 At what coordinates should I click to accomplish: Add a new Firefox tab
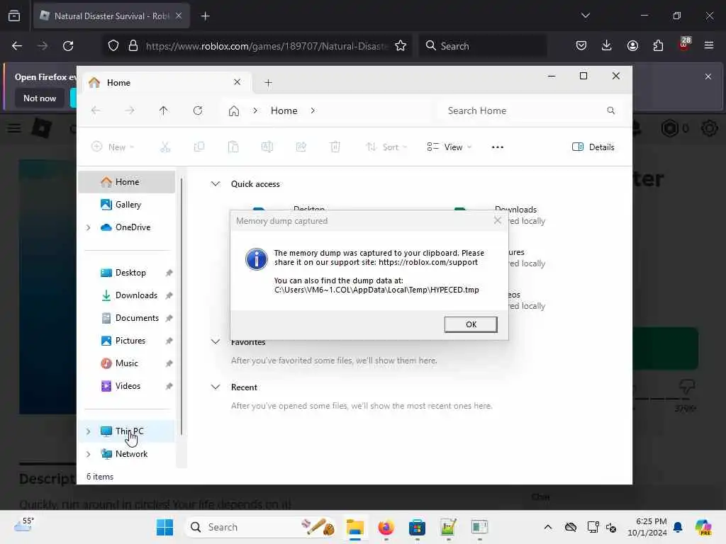point(206,16)
